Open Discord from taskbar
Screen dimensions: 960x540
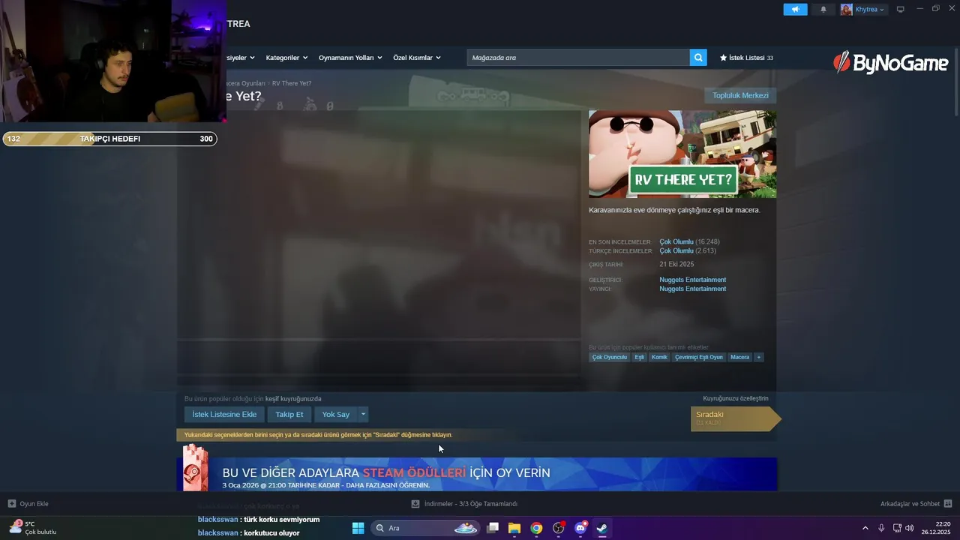[580, 528]
